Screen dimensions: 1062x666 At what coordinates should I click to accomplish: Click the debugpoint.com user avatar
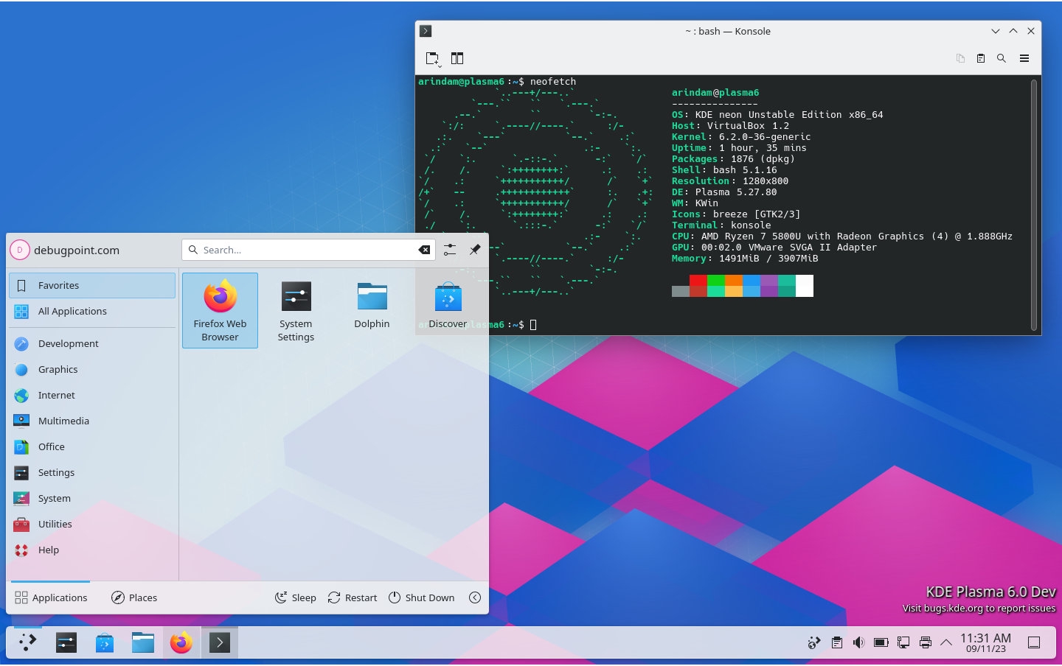(x=20, y=250)
